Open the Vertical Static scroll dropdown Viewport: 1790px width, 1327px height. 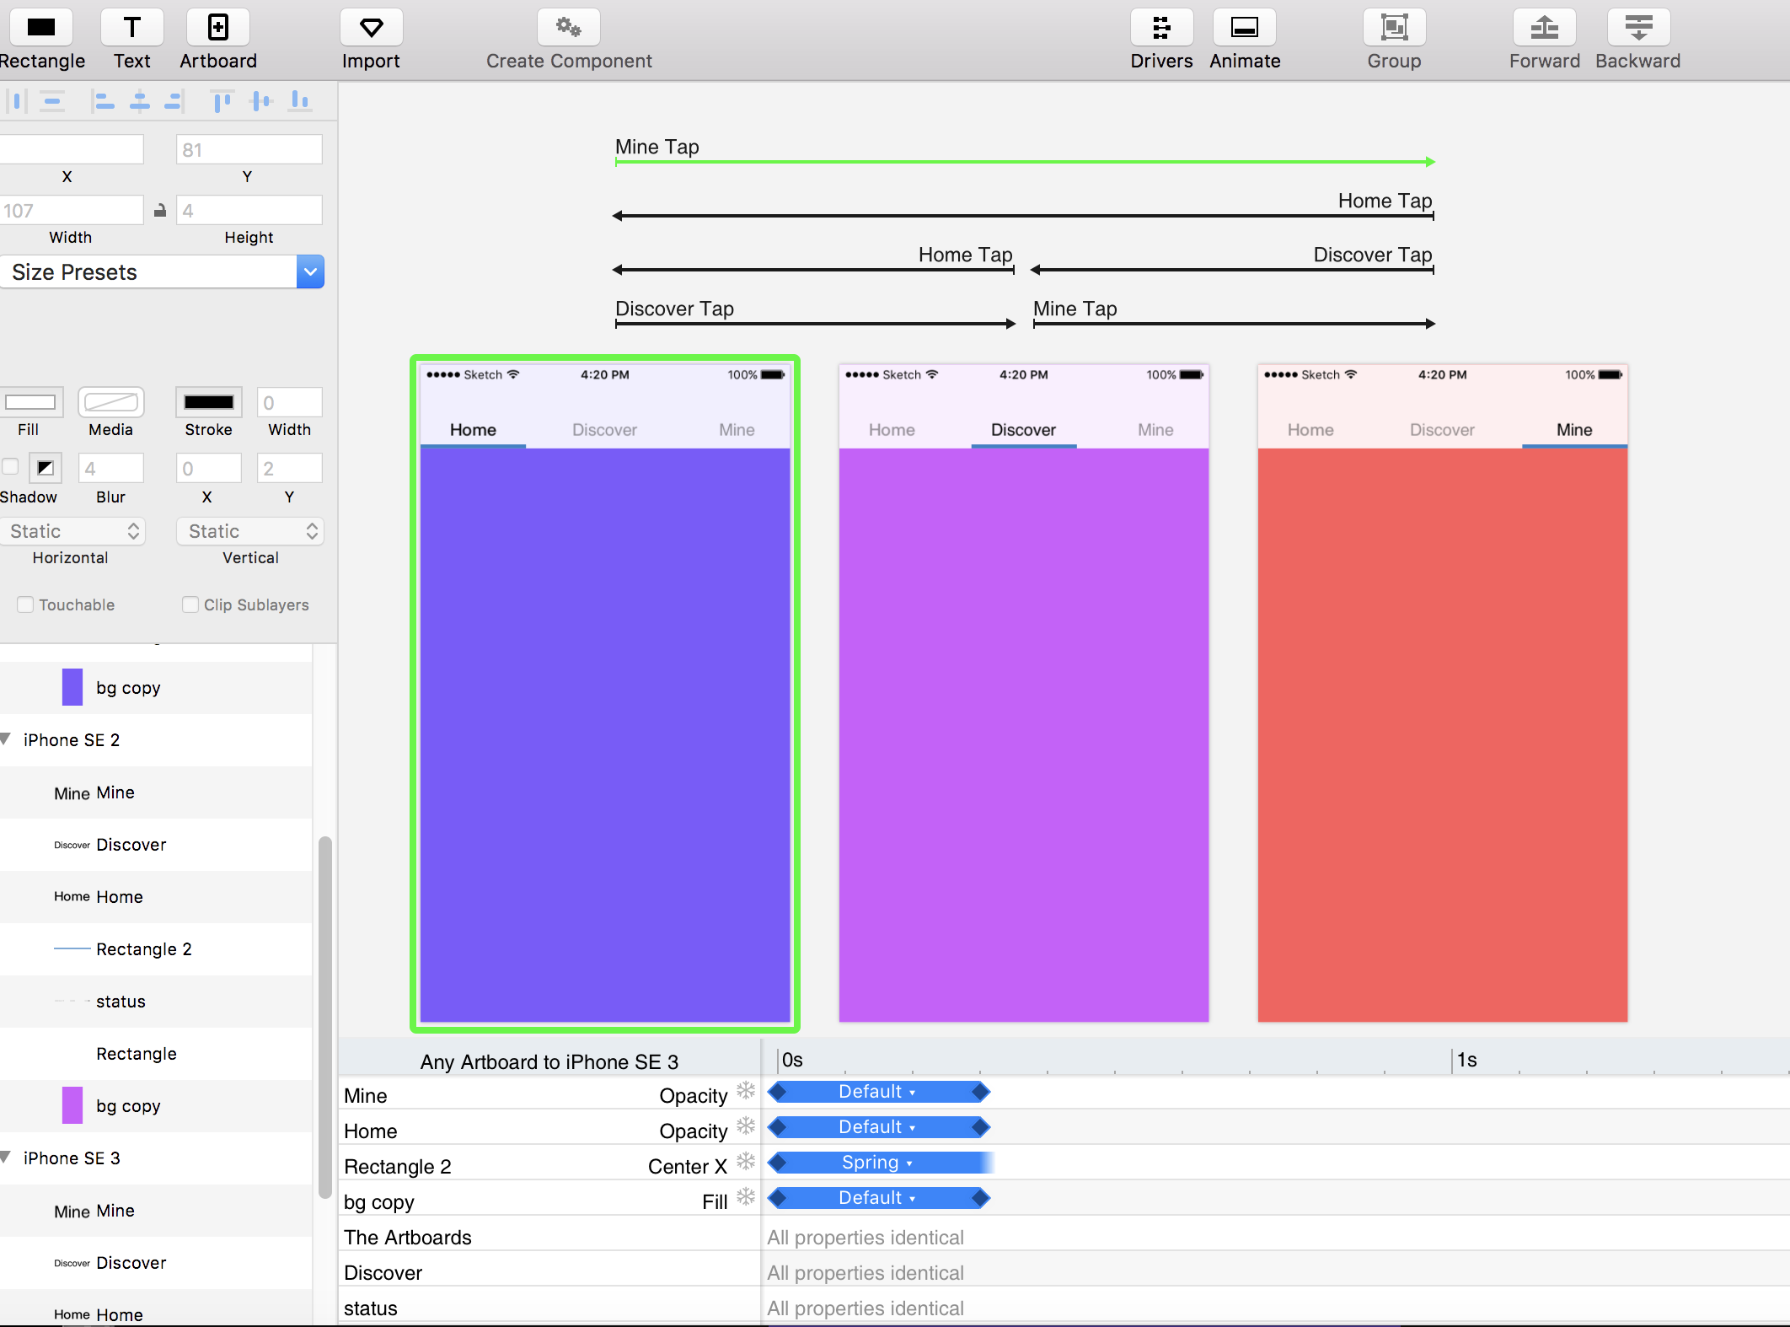point(250,531)
